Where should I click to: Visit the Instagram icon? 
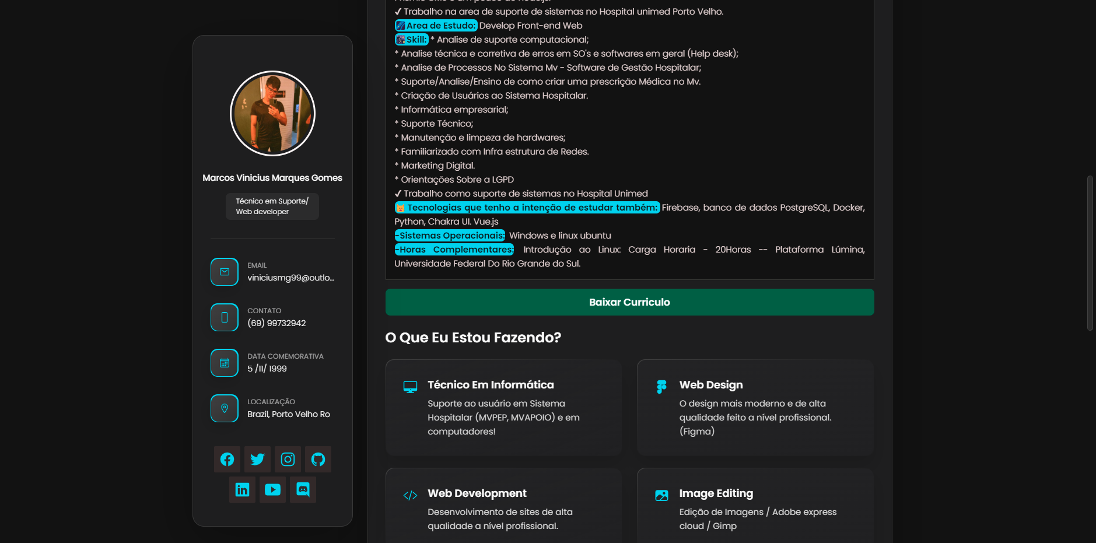coord(288,459)
